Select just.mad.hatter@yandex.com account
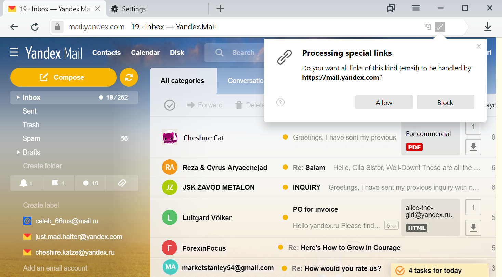Image resolution: width=502 pixels, height=277 pixels. (72, 237)
